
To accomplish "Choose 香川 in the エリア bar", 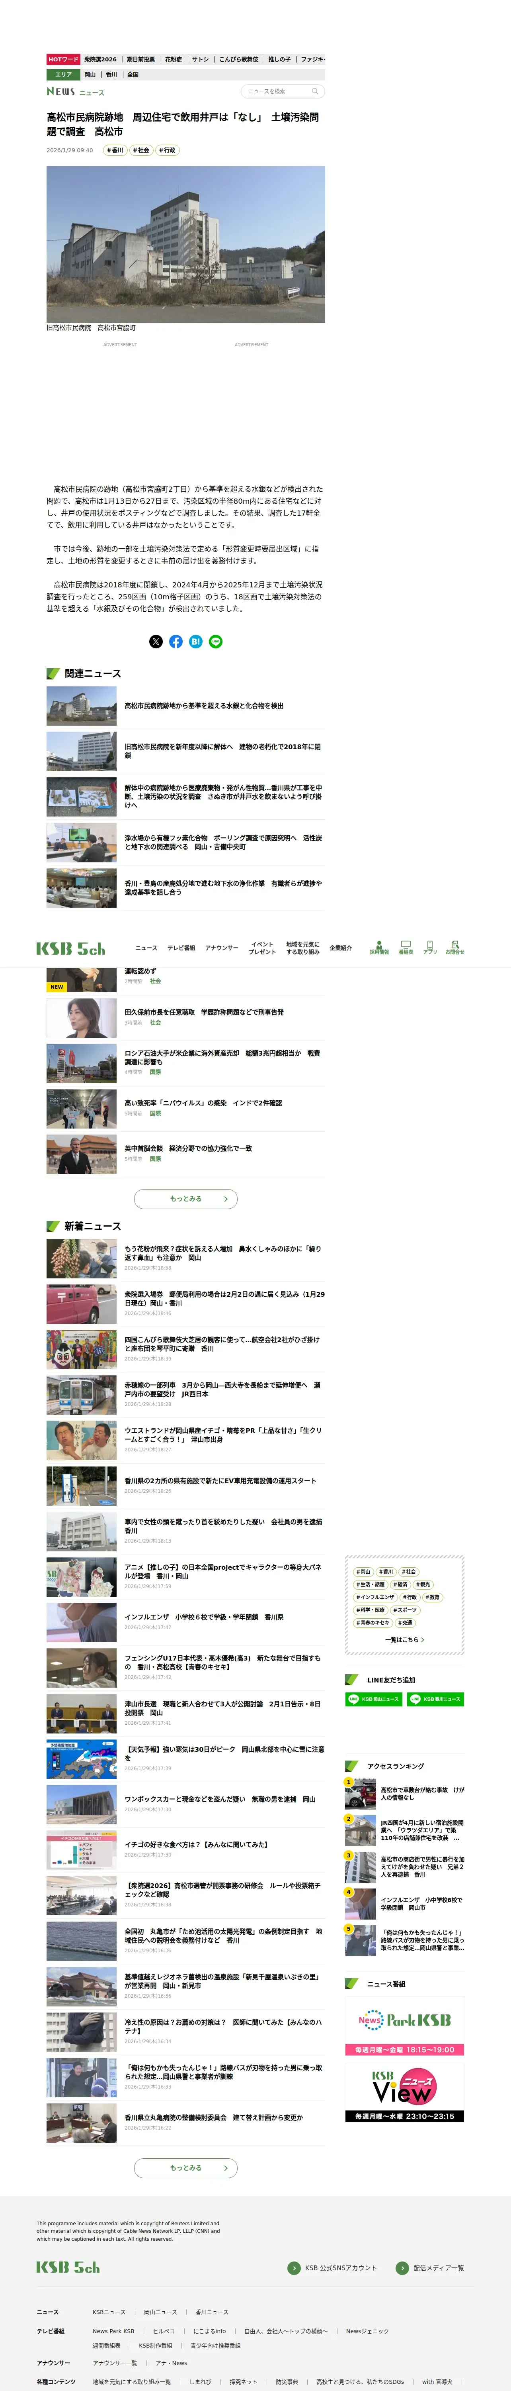I will 111,74.
